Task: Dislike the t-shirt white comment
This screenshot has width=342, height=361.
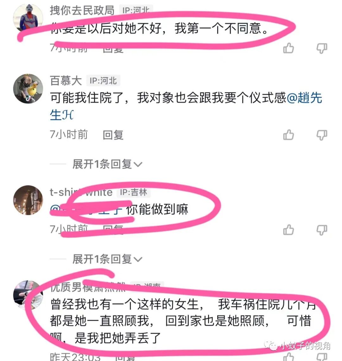Action: pos(322,230)
